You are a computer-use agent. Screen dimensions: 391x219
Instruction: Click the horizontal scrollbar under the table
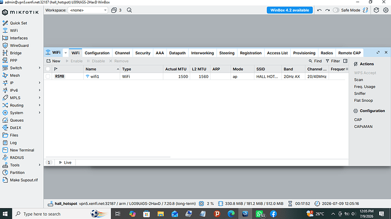[108, 157]
